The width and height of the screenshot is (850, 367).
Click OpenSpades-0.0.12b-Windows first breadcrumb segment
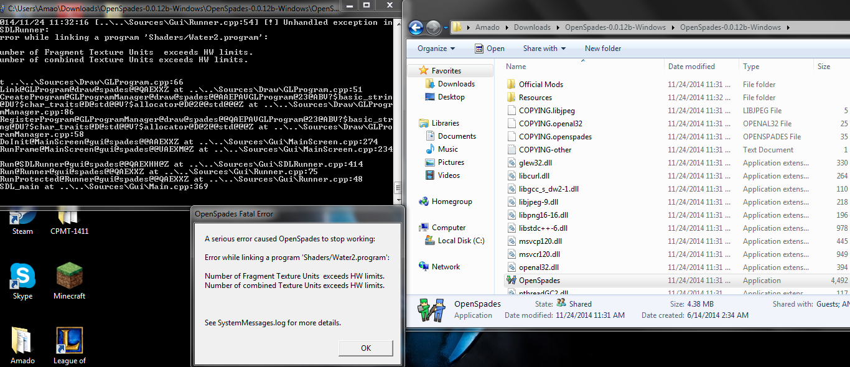pos(615,27)
